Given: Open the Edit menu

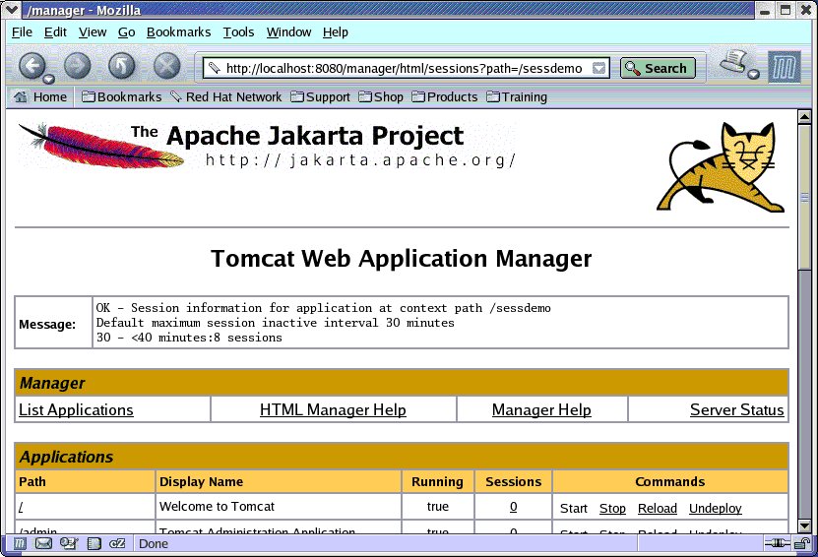Looking at the screenshot, I should [x=55, y=32].
